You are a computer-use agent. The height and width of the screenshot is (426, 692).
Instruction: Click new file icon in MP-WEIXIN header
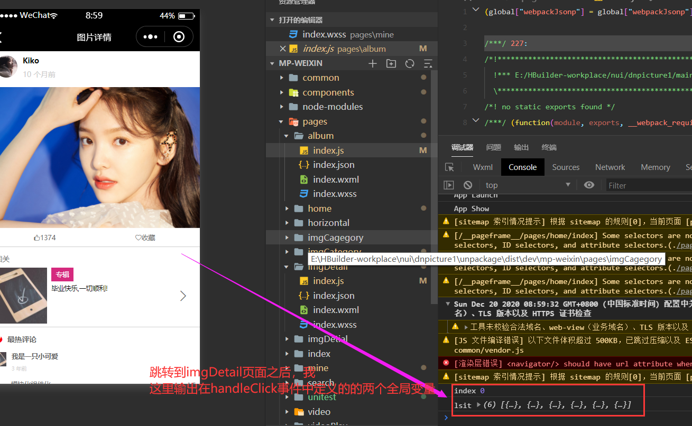373,63
